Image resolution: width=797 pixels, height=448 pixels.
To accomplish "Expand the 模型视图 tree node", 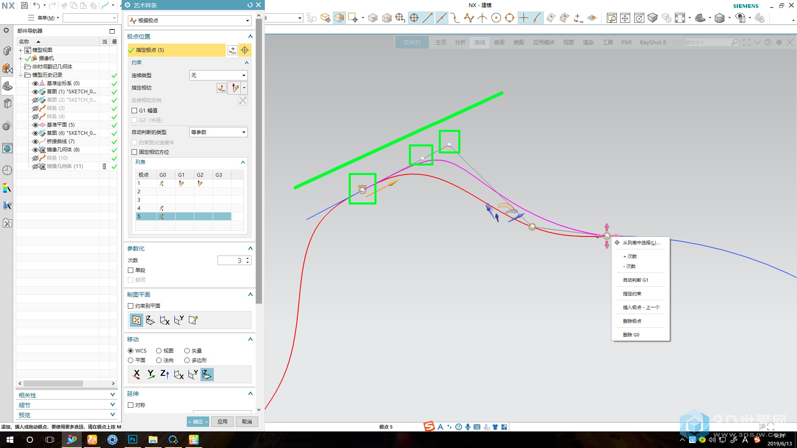I will [x=20, y=50].
